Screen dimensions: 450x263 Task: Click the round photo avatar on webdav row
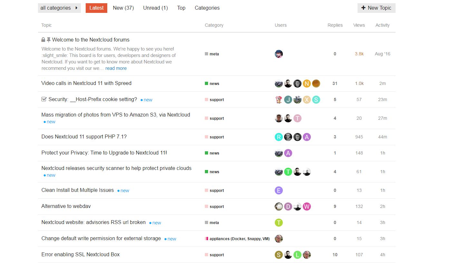279,207
